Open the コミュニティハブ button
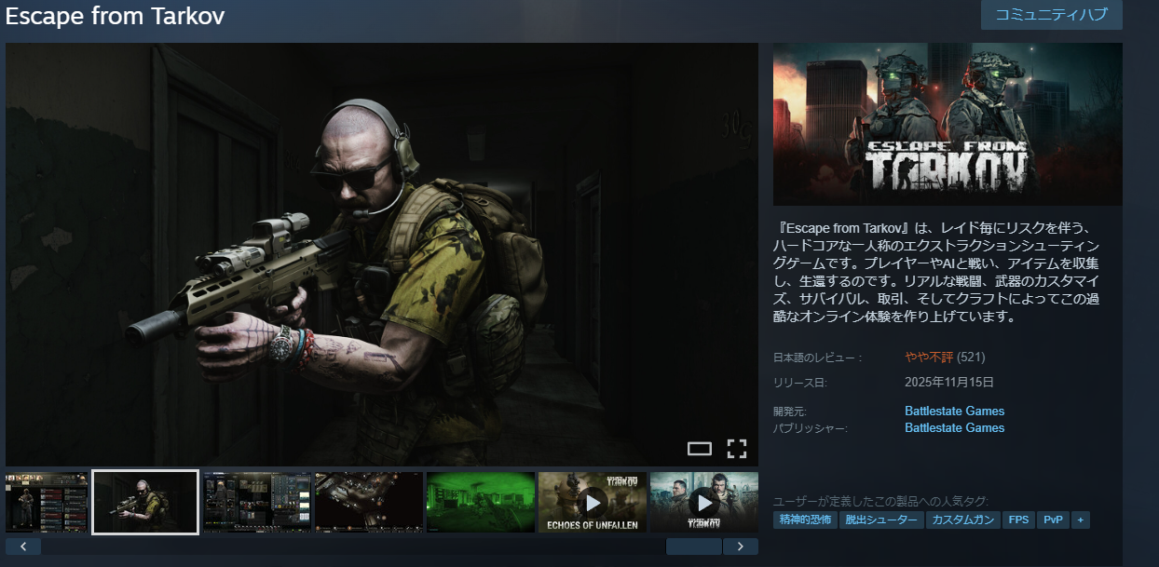Screen dimensions: 1159x567 (1051, 15)
